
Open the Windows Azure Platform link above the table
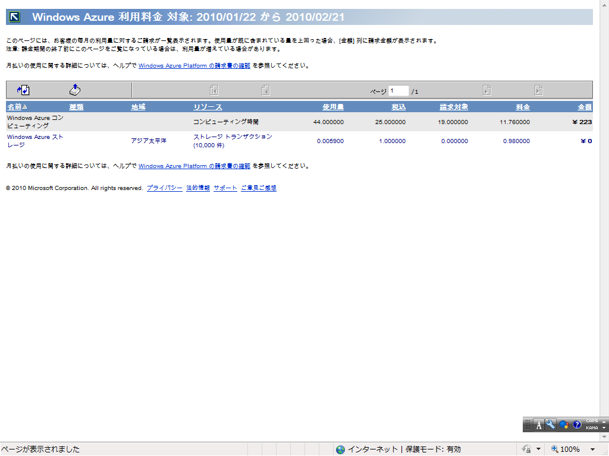194,66
